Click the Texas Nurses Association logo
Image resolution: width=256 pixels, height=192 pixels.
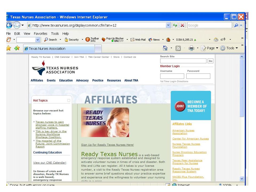(55, 68)
